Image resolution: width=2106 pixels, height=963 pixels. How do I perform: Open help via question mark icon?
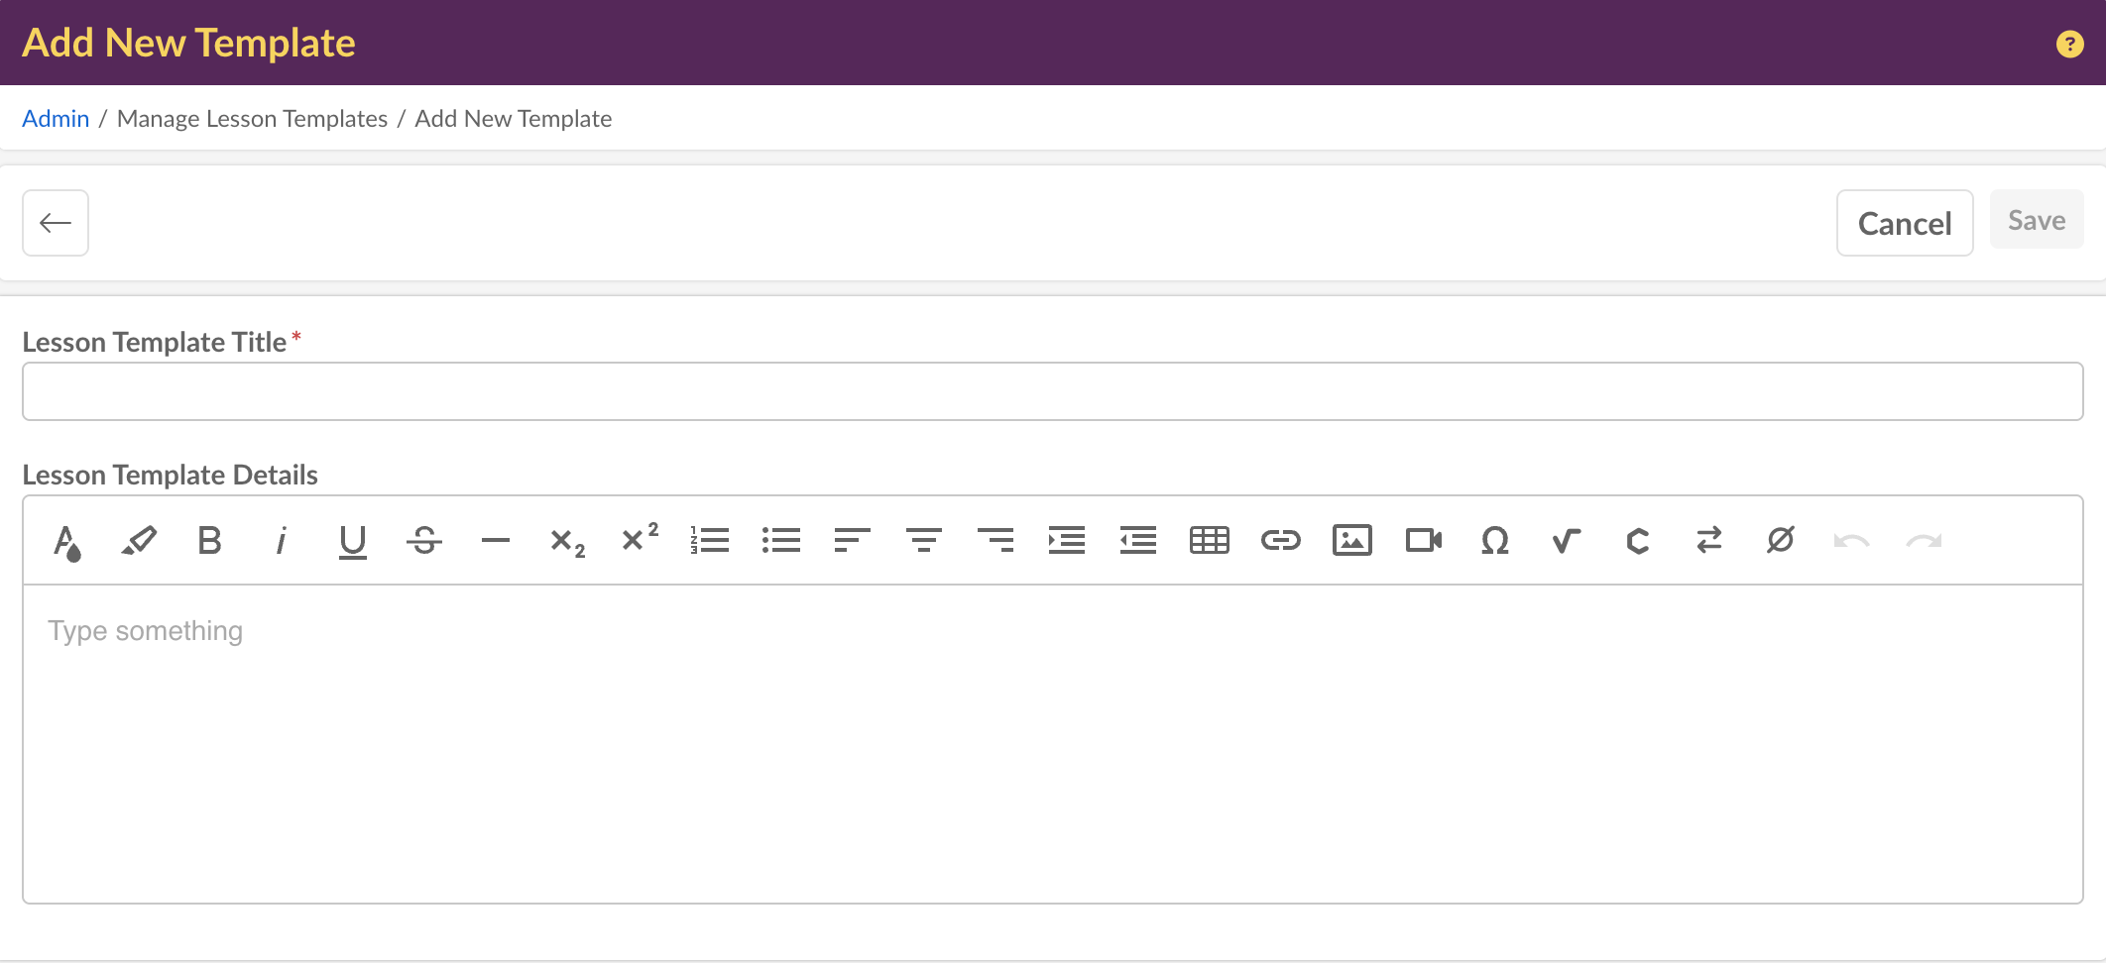pyautogui.click(x=2069, y=44)
